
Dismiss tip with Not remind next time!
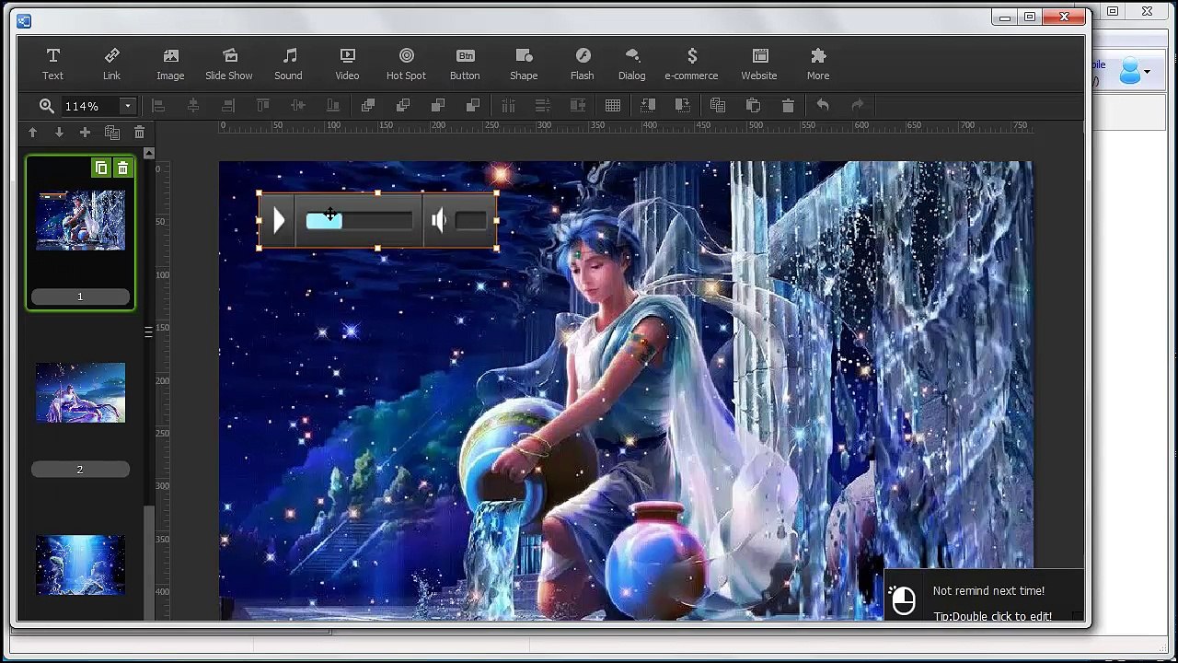pos(988,591)
